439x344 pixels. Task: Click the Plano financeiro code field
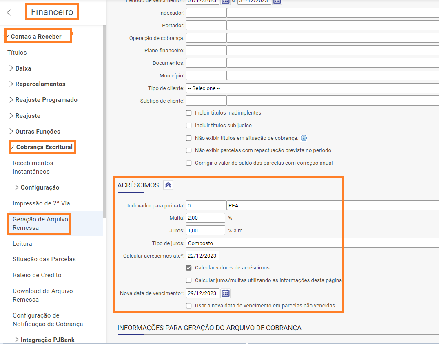206,51
